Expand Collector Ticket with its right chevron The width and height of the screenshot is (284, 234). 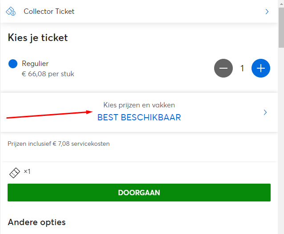[x=267, y=12]
